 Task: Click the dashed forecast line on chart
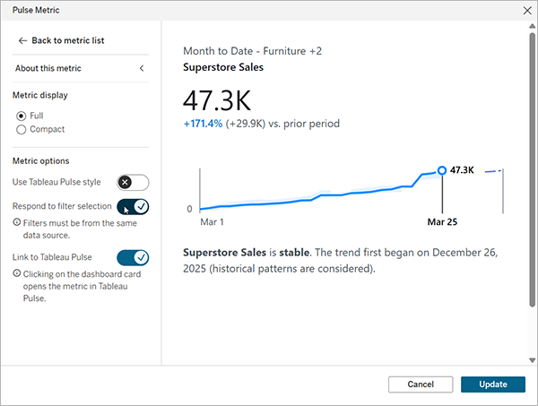click(x=492, y=170)
